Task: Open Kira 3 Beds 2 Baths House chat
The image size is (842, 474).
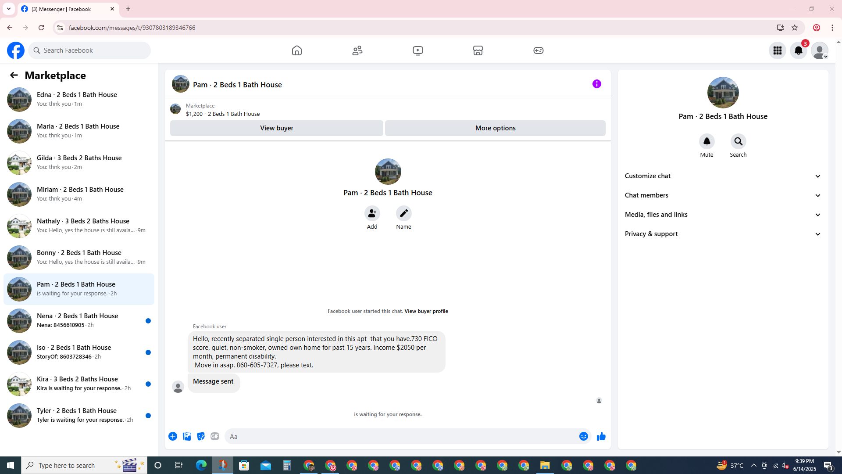Action: tap(79, 384)
